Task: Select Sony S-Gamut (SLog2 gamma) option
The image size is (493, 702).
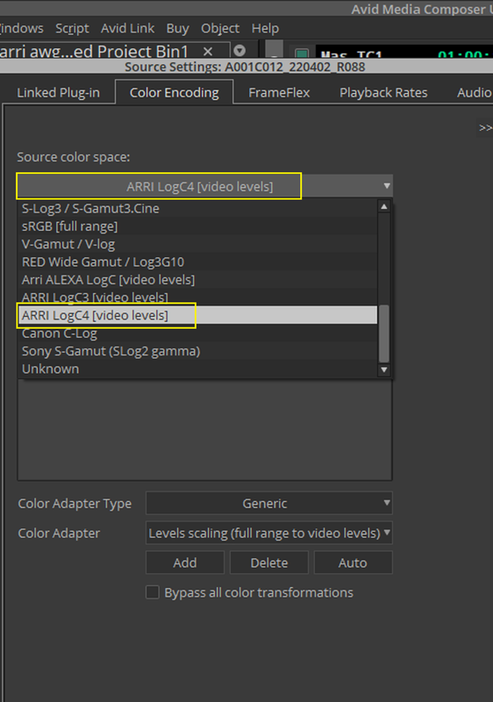Action: pyautogui.click(x=197, y=351)
